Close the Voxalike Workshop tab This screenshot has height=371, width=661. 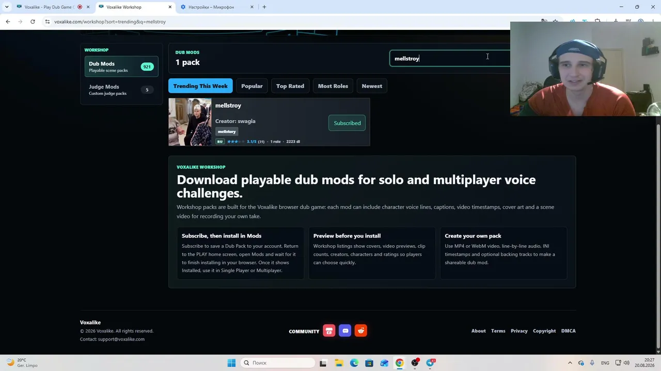click(170, 7)
